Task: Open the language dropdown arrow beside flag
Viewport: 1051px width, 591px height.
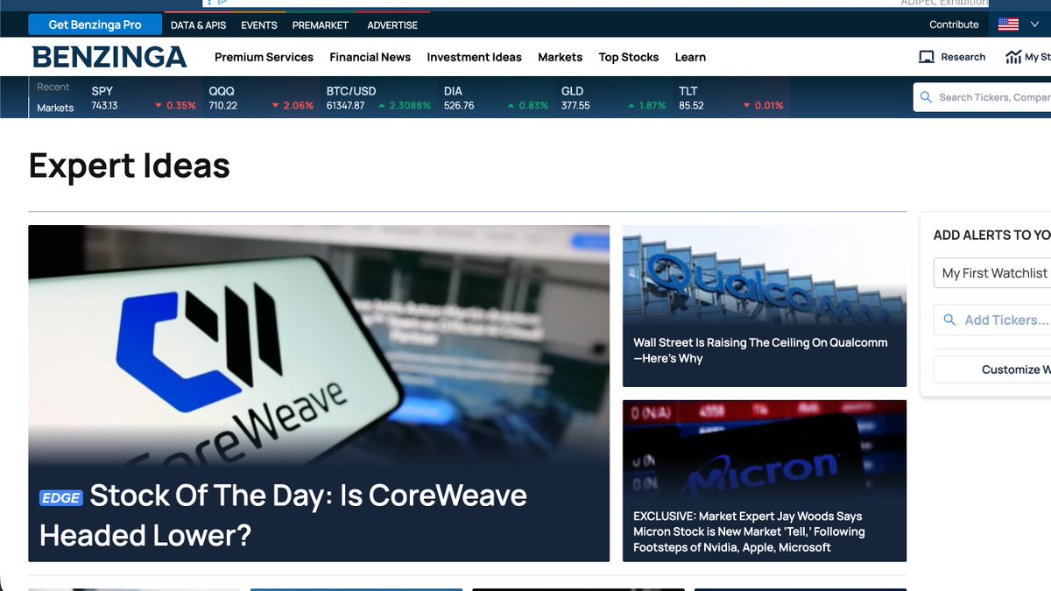Action: (x=1035, y=25)
